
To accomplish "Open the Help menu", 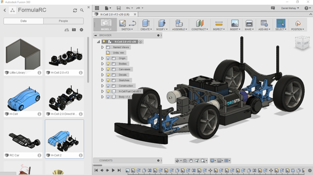I will click(307, 8).
